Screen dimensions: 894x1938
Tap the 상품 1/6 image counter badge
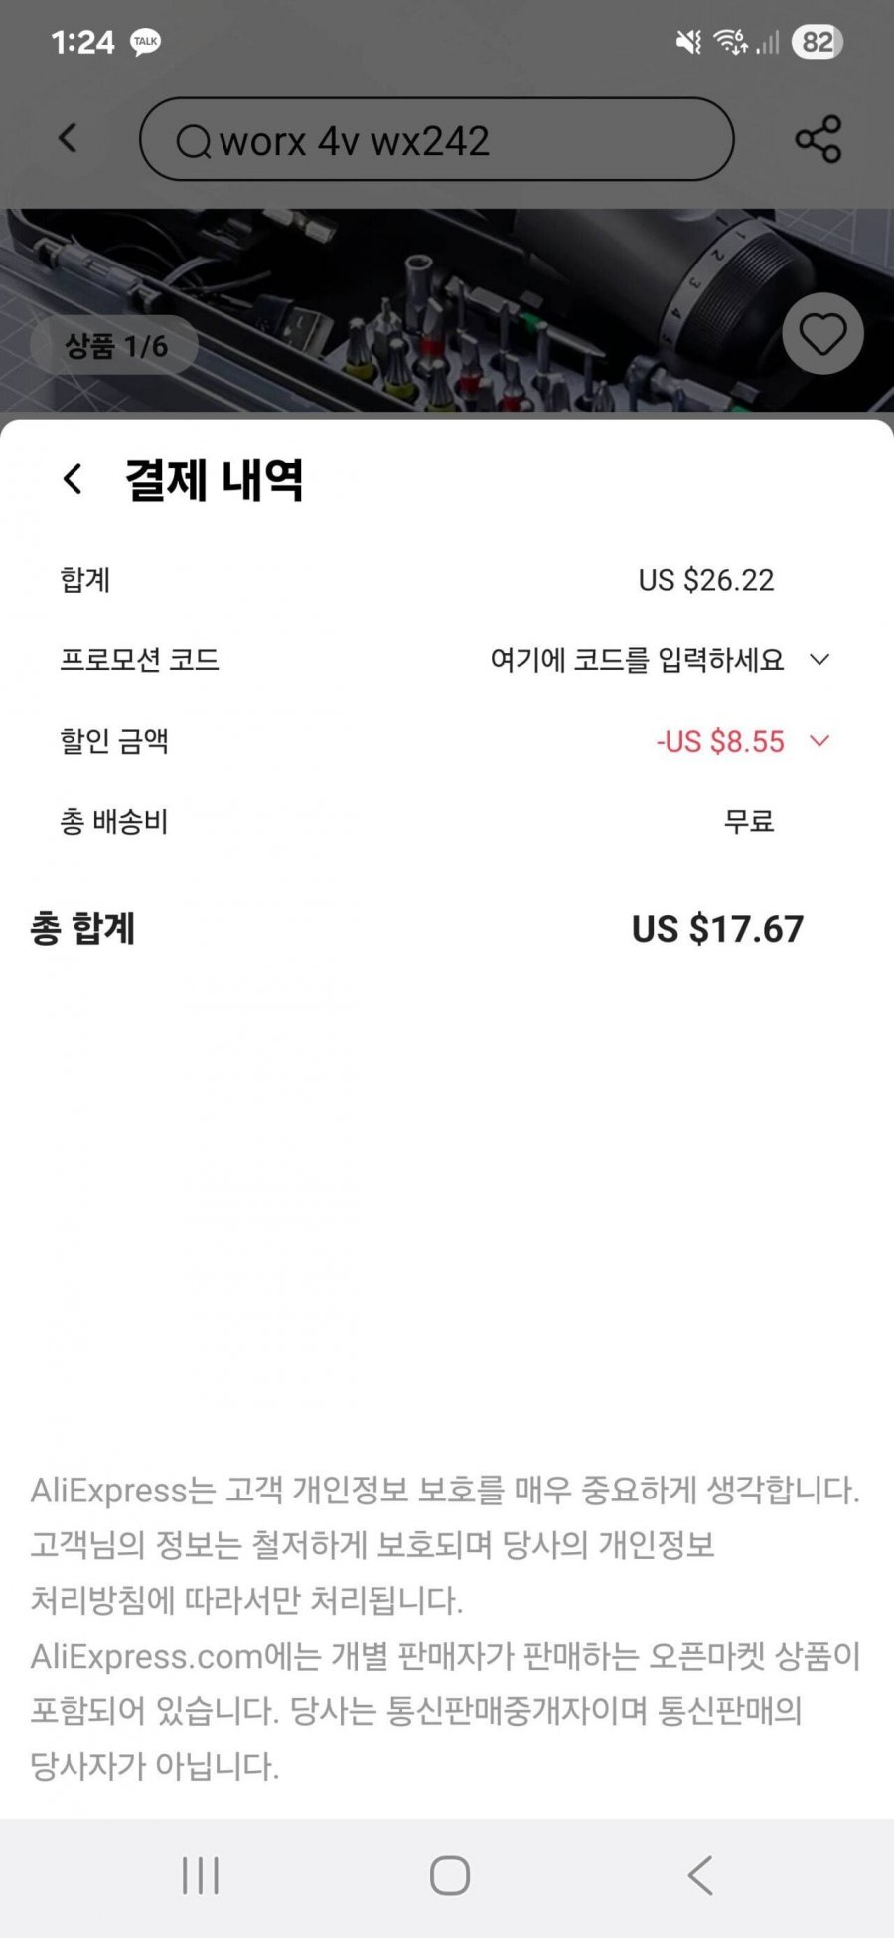point(114,346)
